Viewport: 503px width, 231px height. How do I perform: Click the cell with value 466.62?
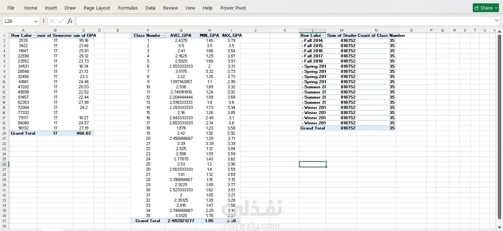[x=84, y=134]
